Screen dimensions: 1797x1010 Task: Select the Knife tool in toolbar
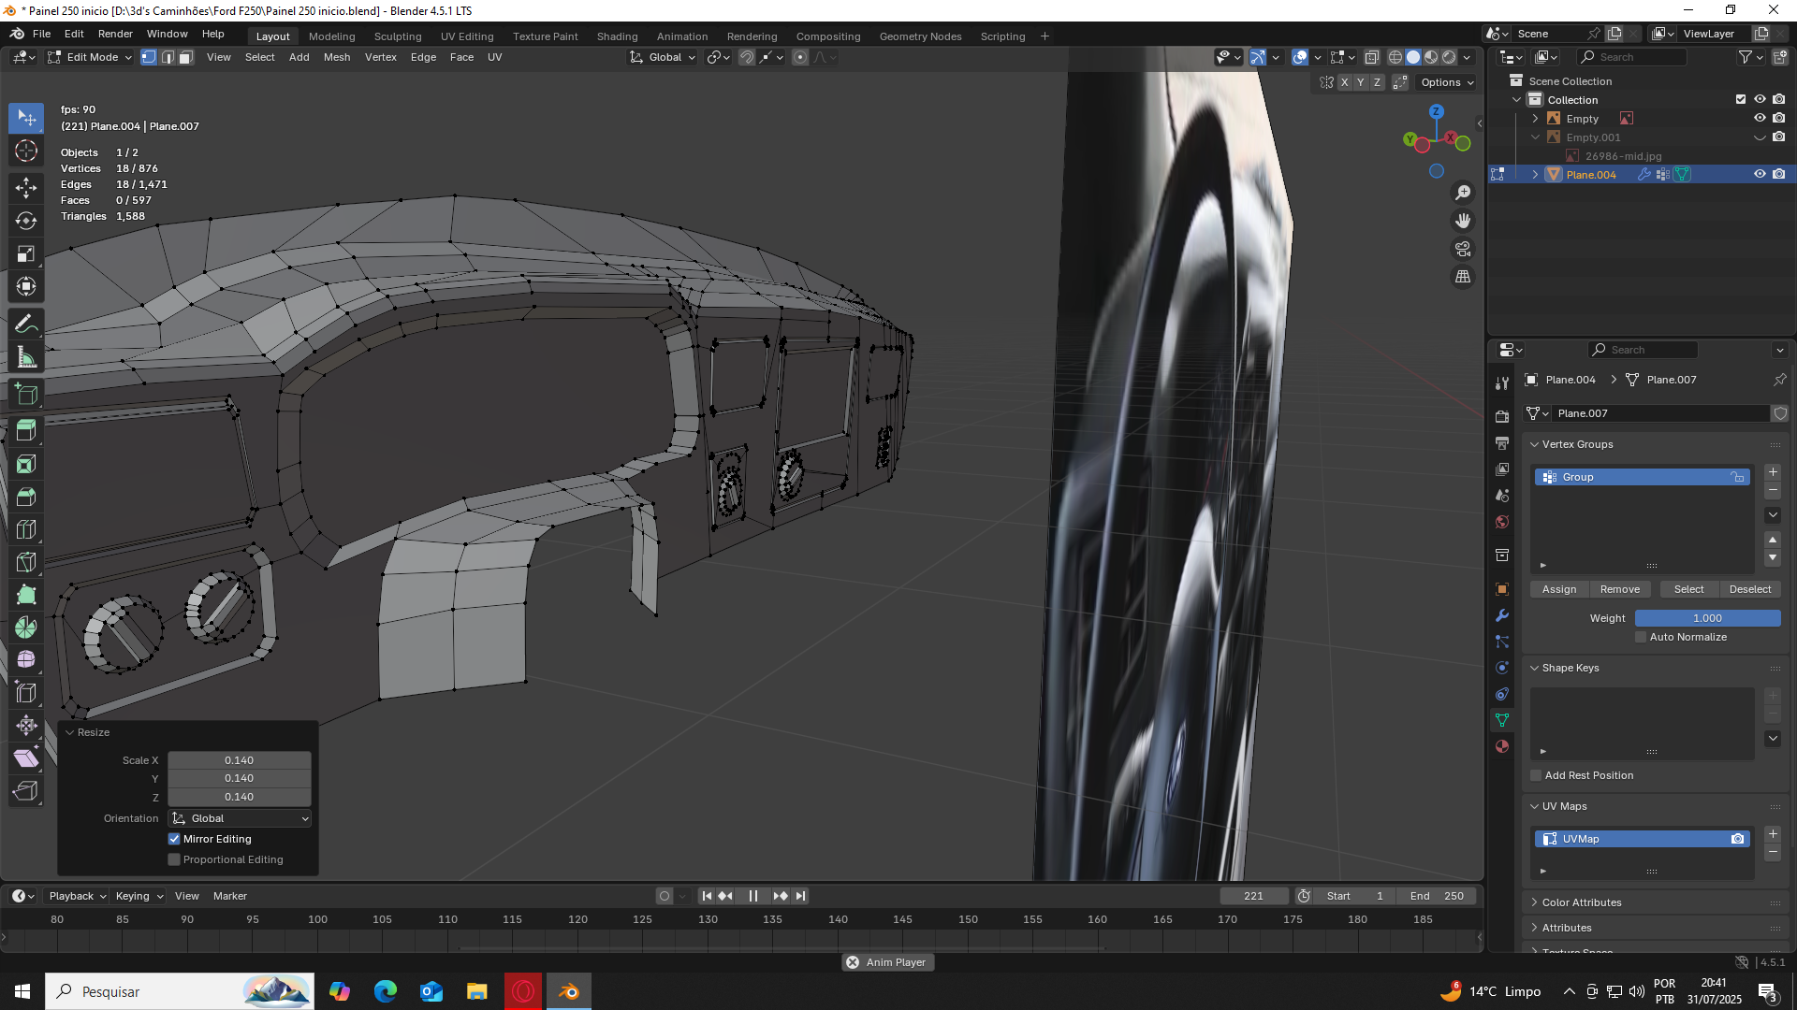[26, 563]
